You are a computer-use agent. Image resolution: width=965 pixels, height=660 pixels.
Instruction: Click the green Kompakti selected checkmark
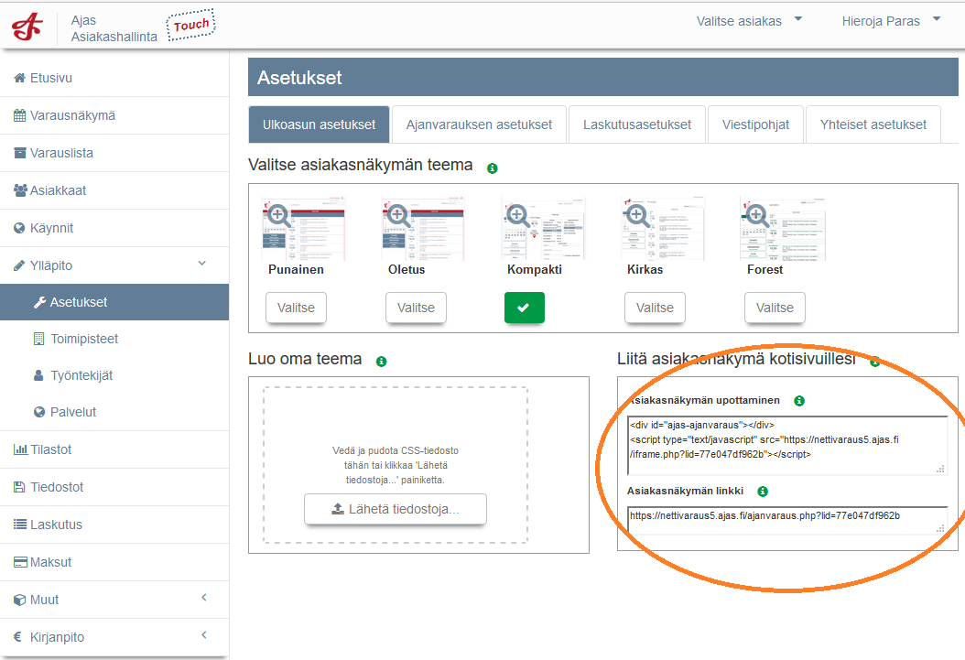[x=524, y=308]
